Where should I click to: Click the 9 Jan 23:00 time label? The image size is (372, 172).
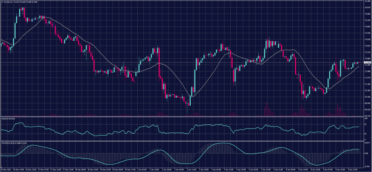coord(352,169)
